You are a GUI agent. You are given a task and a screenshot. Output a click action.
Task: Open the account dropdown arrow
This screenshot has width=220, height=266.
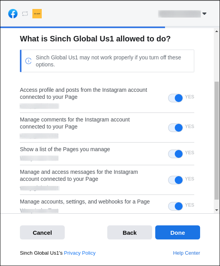coord(204,14)
